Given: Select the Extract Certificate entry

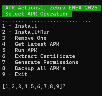Looking at the screenshot, I should tap(39, 56).
